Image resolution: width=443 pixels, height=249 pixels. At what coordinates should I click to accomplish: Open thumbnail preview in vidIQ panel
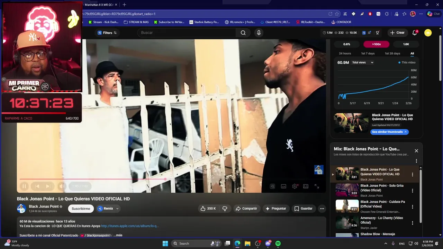(x=351, y=123)
